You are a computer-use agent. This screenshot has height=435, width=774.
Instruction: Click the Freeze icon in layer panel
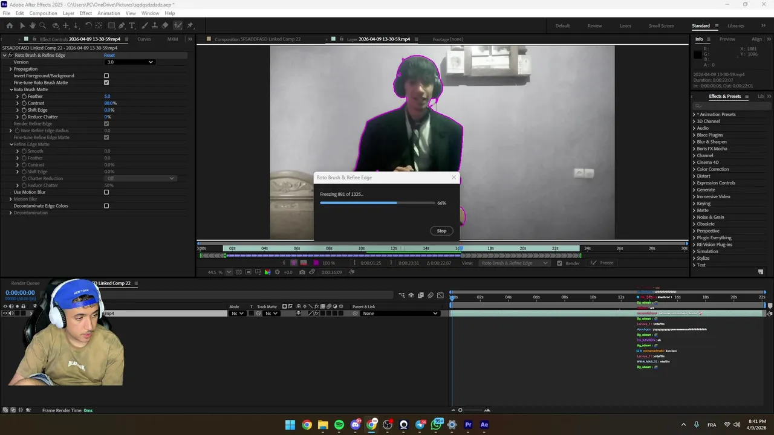pyautogui.click(x=594, y=263)
